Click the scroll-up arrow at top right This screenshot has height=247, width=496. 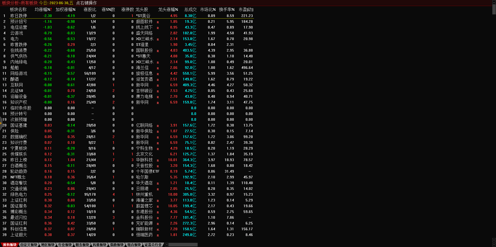(x=494, y=2)
